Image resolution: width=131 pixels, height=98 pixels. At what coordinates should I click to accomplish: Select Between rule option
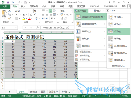click(x=118, y=31)
